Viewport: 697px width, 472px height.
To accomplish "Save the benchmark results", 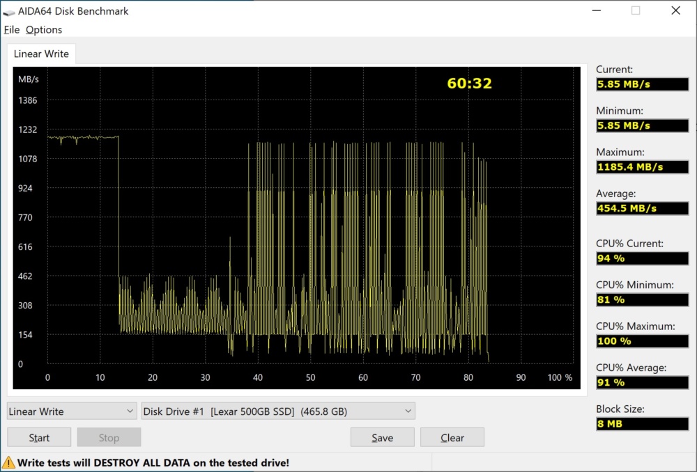I will click(x=382, y=437).
